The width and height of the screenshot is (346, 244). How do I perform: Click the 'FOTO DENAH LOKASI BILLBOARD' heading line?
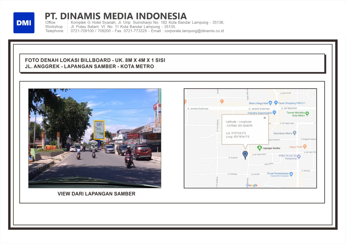(95, 60)
